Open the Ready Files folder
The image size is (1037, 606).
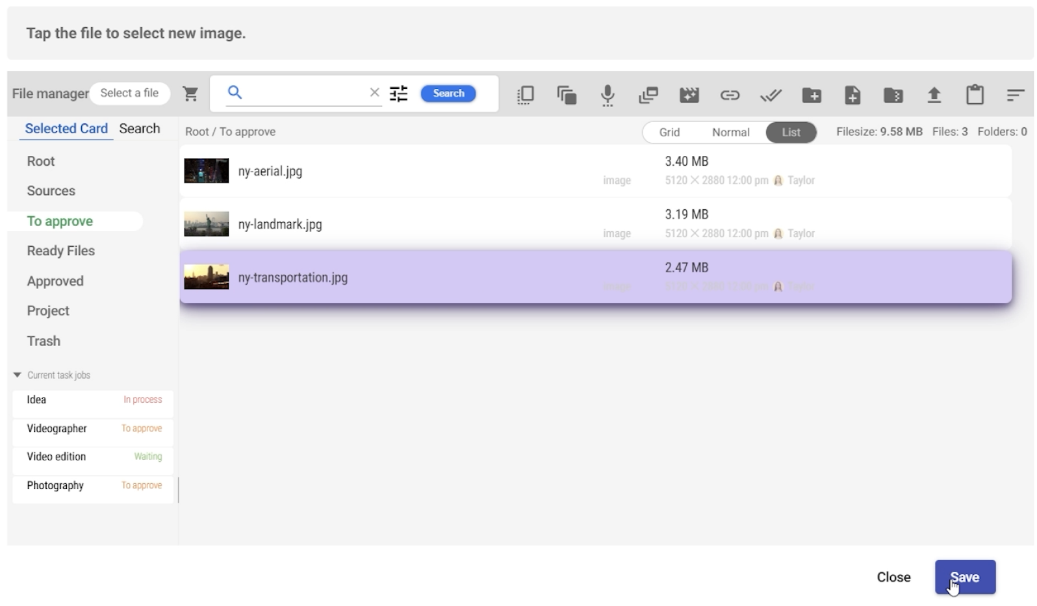61,251
